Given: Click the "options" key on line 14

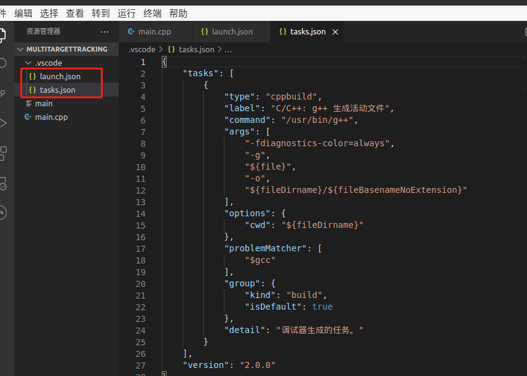Looking at the screenshot, I should [247, 214].
